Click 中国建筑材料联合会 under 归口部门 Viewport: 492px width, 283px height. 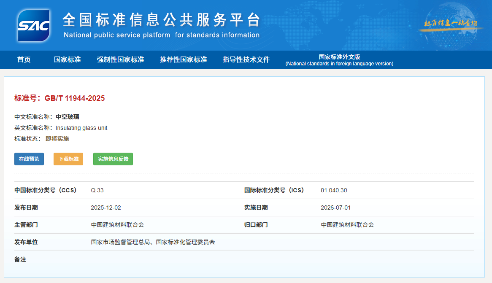click(347, 225)
